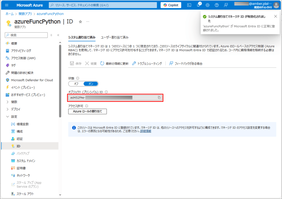Open portal settings gear icon
The image size is (282, 199).
pyautogui.click(x=208, y=5)
